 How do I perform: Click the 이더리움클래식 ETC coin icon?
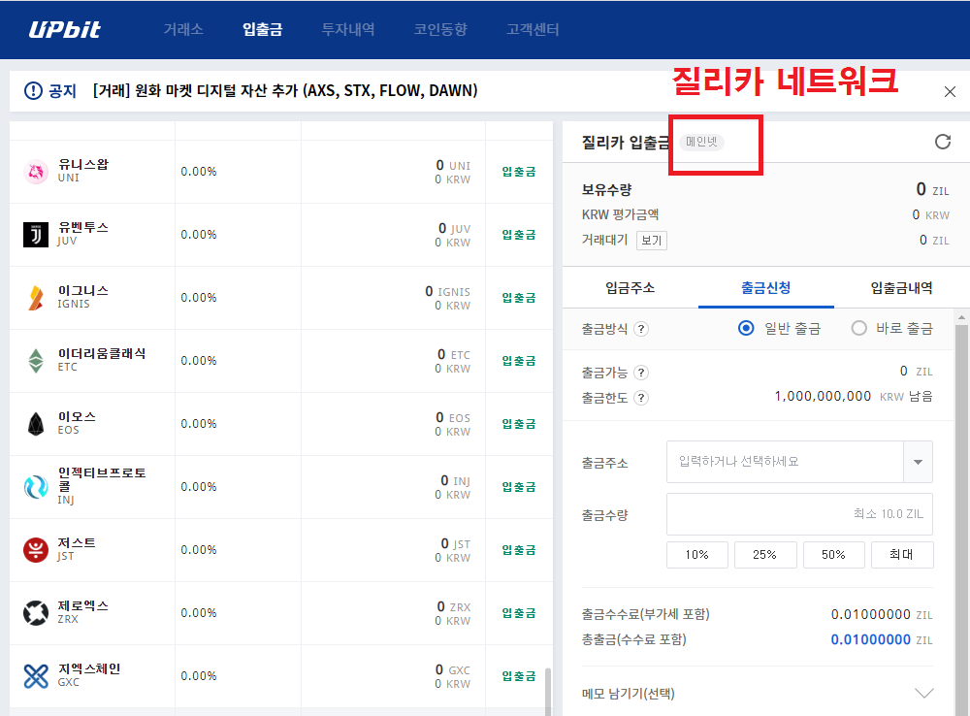pos(36,361)
